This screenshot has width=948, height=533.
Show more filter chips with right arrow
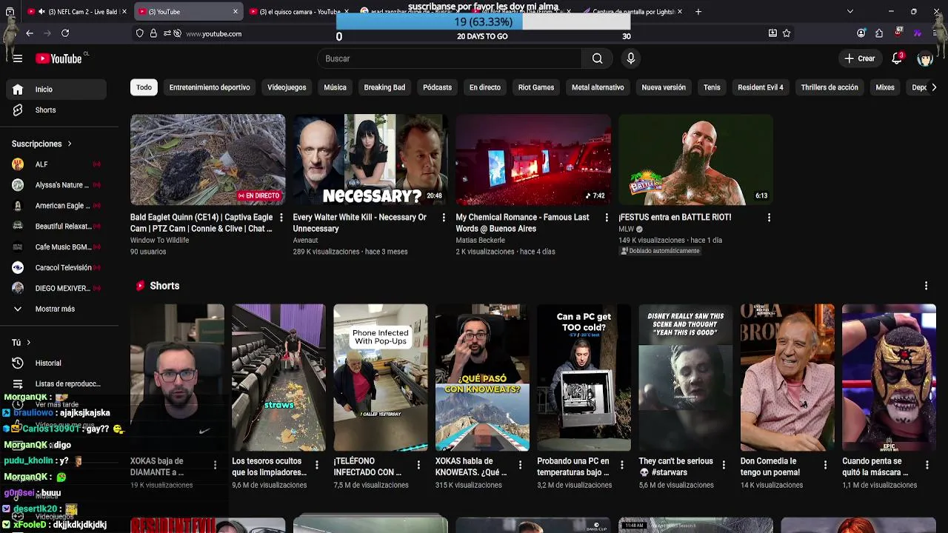click(x=933, y=87)
